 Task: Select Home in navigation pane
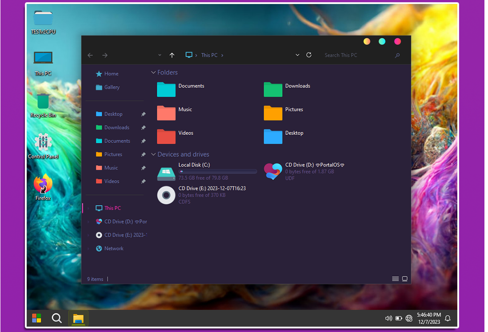[111, 74]
